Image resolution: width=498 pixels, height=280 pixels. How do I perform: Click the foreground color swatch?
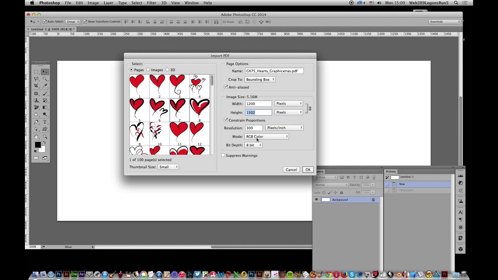(x=38, y=145)
